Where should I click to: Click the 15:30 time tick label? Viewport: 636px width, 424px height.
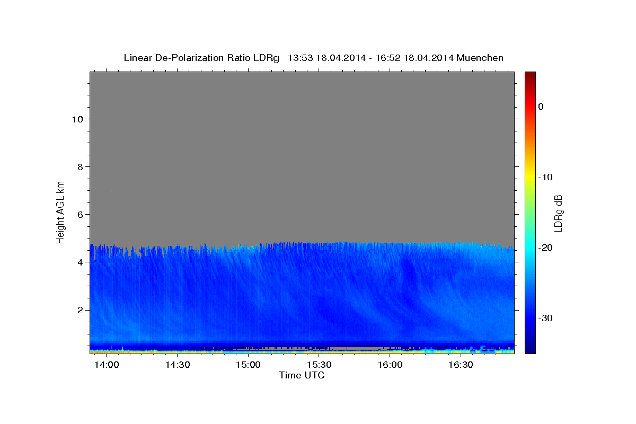coord(320,365)
